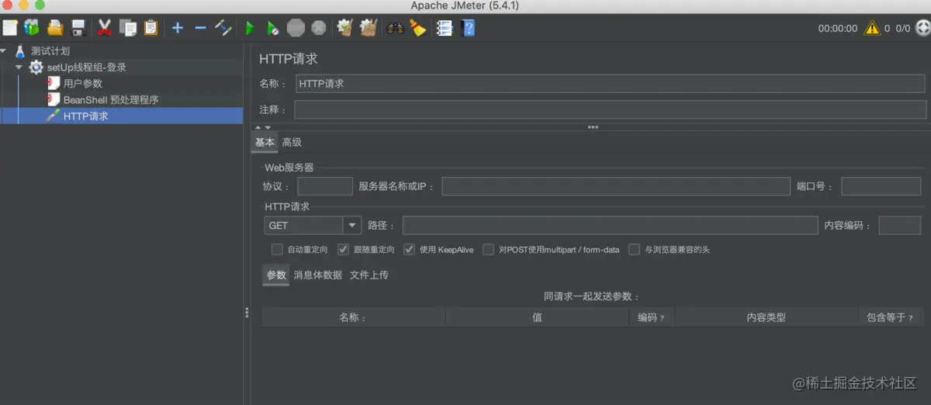The image size is (931, 405).
Task: Click the 协议 protocol field
Action: point(325,186)
